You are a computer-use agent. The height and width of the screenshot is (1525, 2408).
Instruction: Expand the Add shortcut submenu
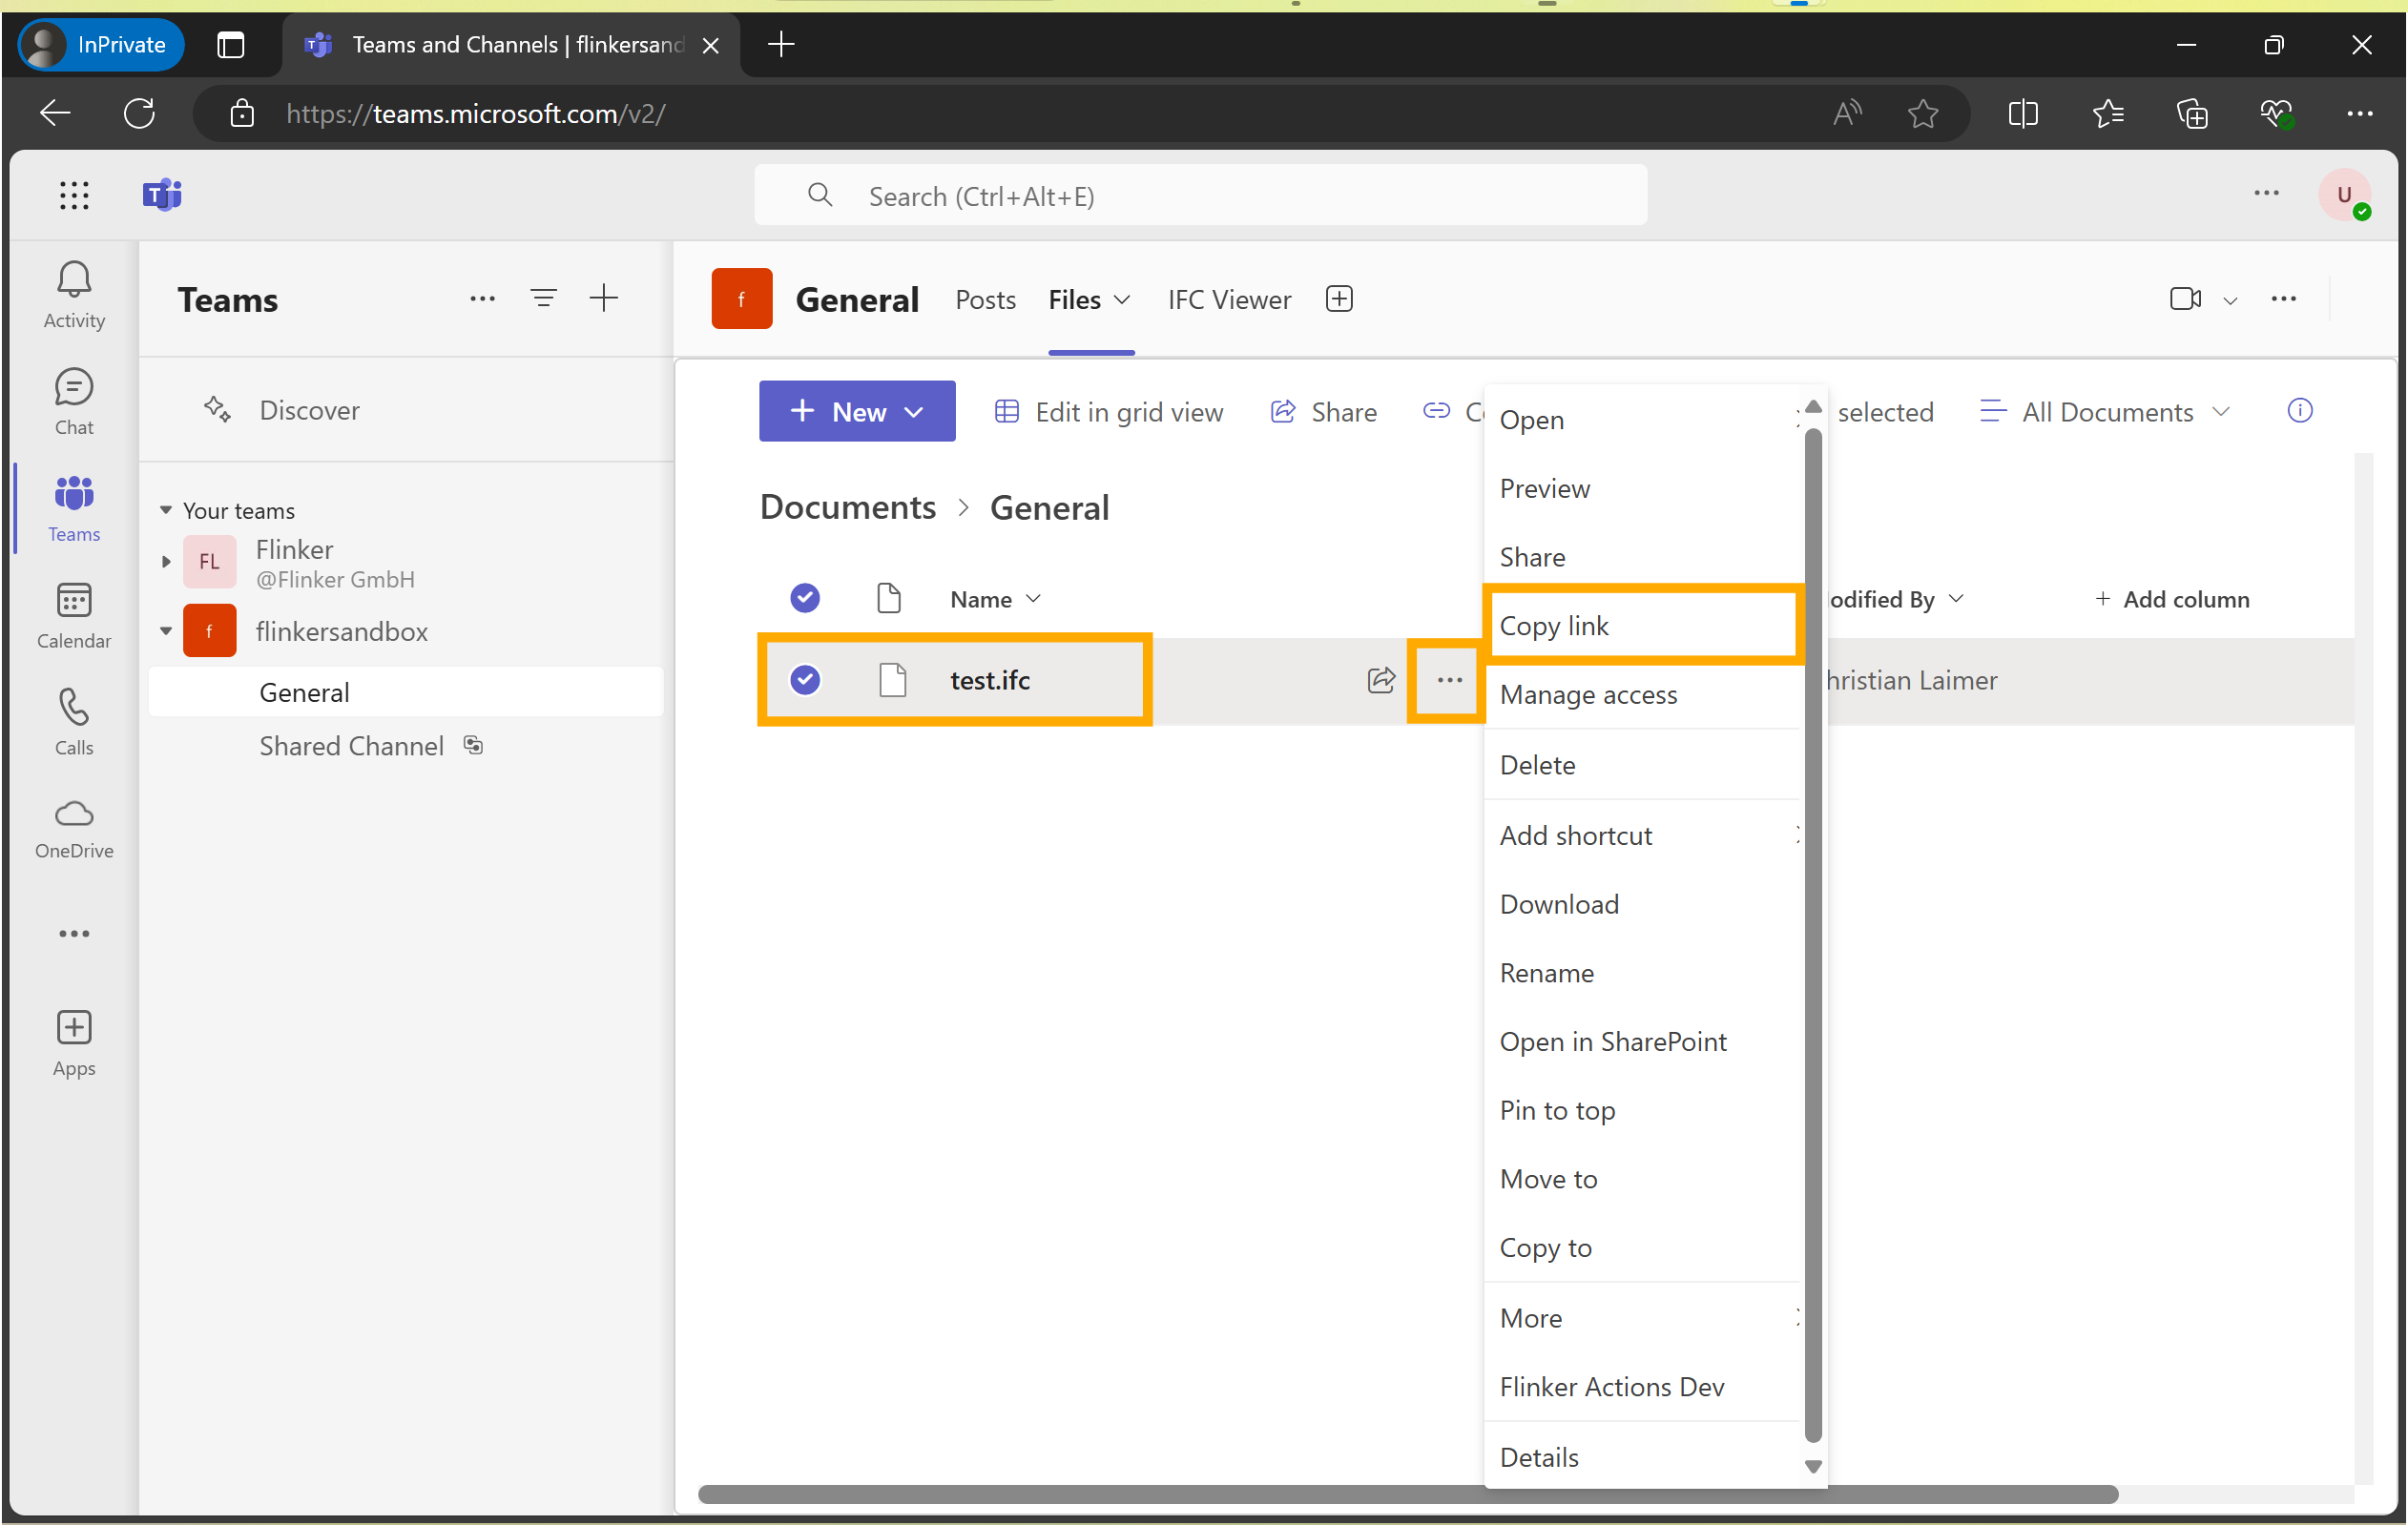(x=1642, y=835)
